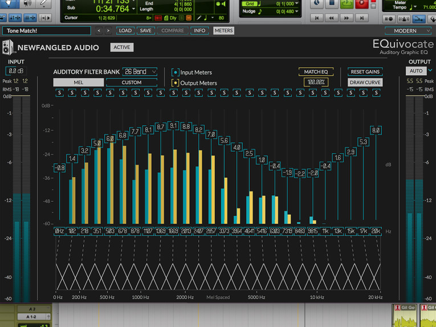Image resolution: width=436 pixels, height=327 pixels.
Task: Click the wait for note icon
Action: pos(389,19)
